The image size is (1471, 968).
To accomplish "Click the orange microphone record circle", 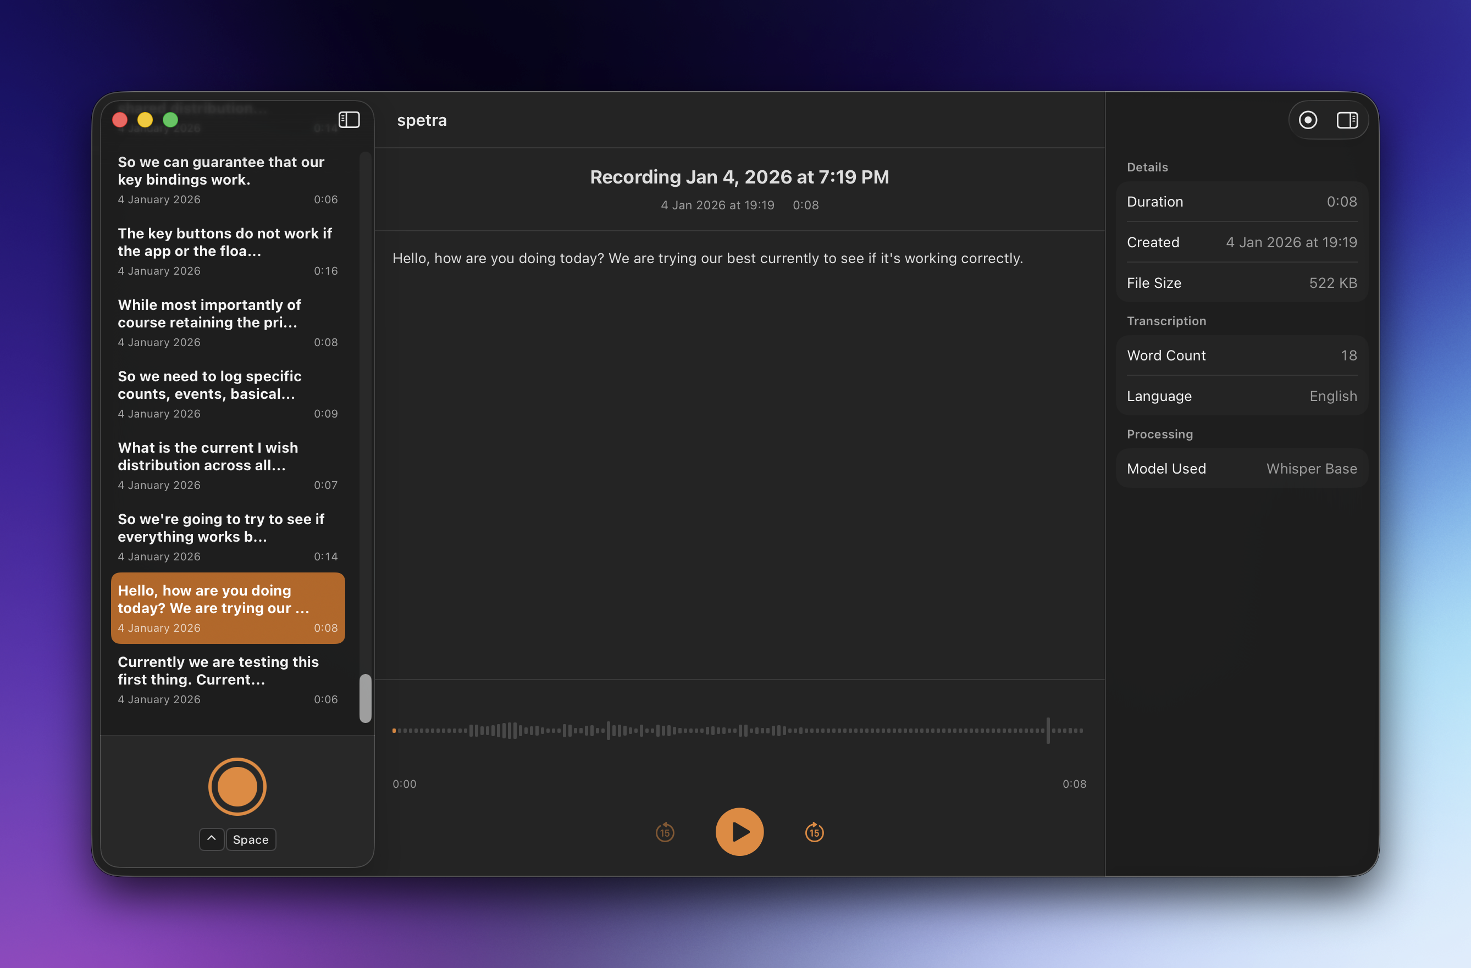I will pyautogui.click(x=237, y=786).
